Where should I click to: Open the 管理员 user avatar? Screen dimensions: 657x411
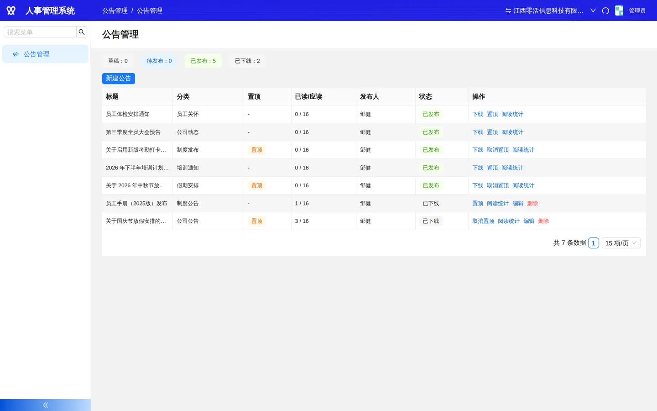(x=619, y=11)
